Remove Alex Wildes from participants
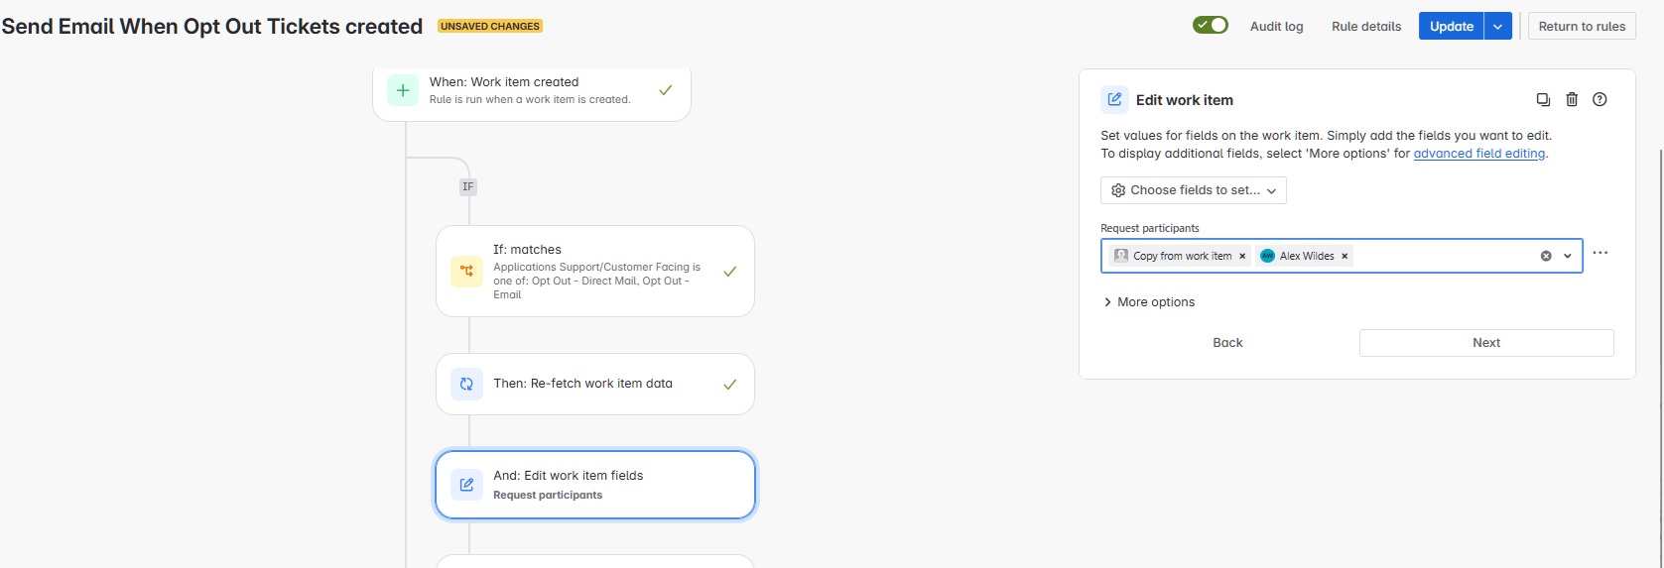The width and height of the screenshot is (1664, 568). coord(1344,256)
